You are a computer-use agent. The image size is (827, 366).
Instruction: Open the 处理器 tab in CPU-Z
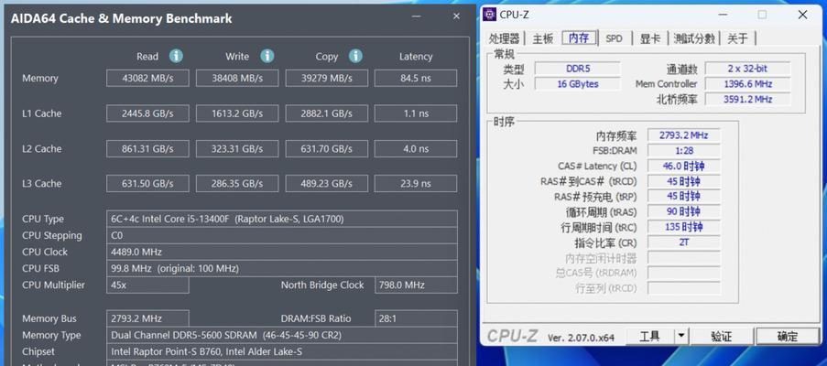coord(505,38)
